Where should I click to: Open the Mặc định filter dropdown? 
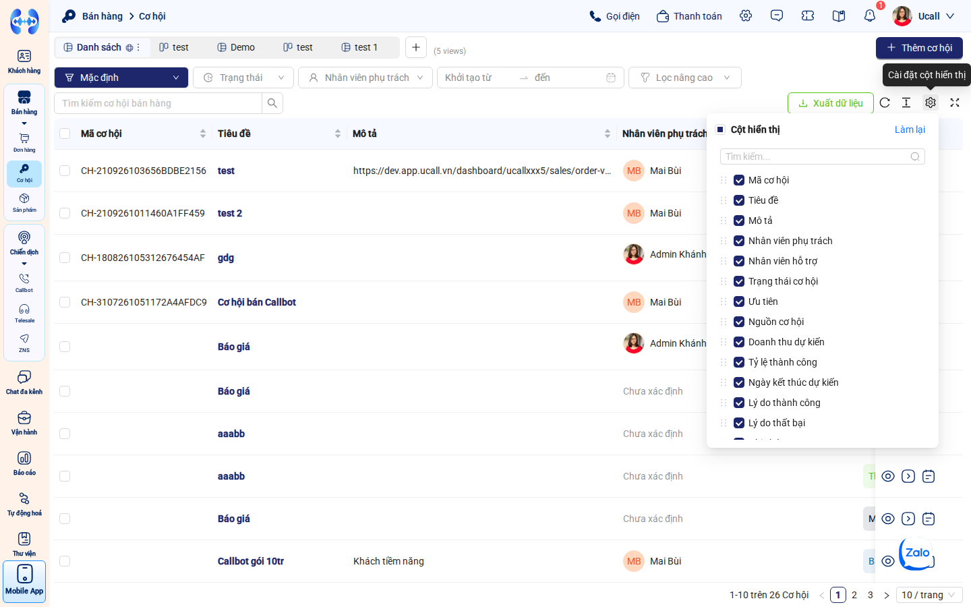point(121,78)
